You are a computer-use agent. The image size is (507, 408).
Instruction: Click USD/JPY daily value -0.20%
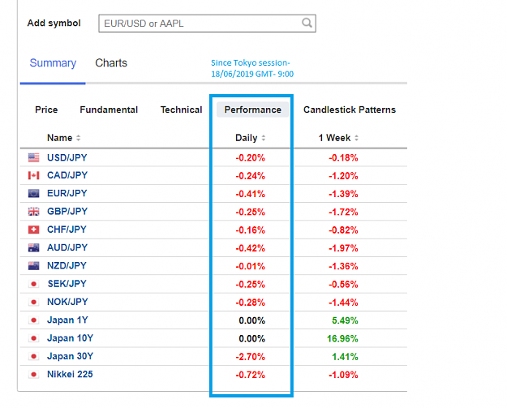pos(251,158)
